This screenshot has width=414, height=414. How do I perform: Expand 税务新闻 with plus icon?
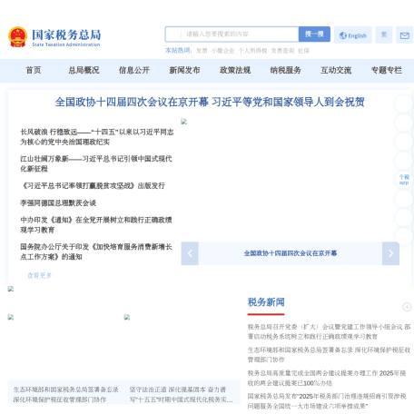[x=407, y=307]
